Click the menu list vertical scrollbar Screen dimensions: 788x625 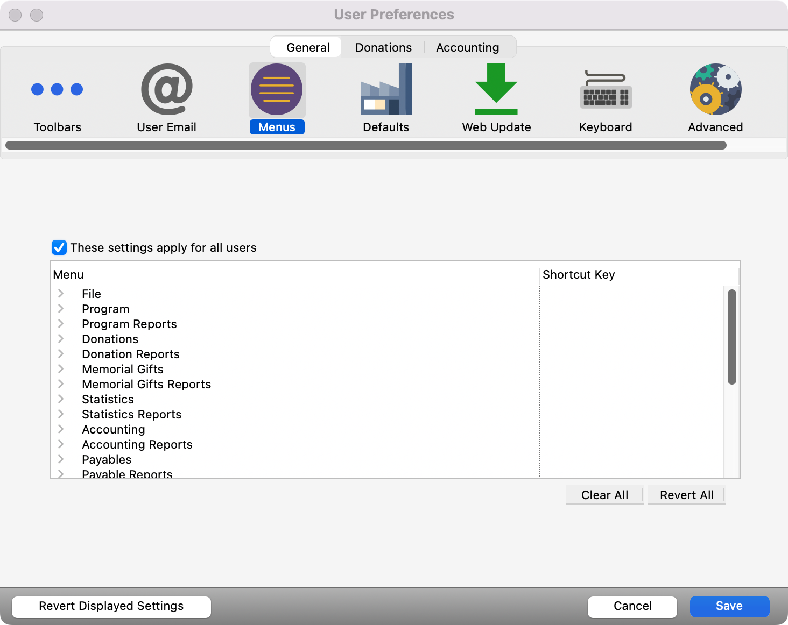(731, 337)
